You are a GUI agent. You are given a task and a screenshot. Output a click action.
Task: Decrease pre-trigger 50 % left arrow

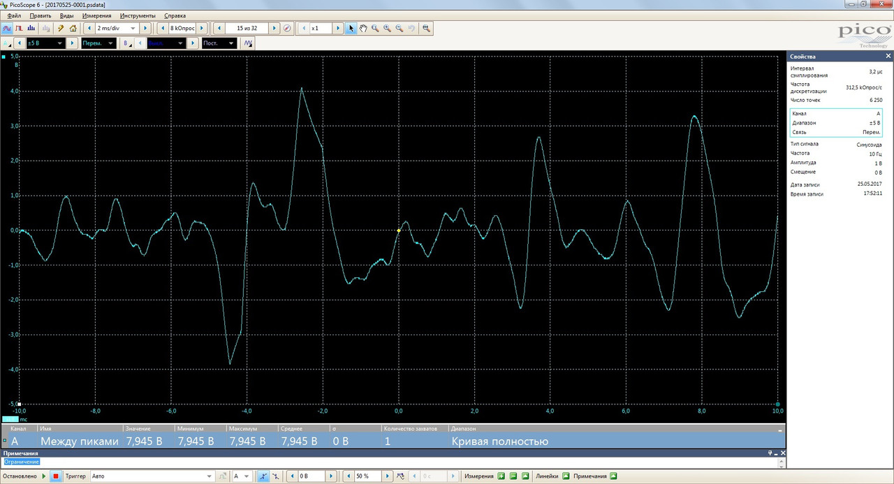pyautogui.click(x=349, y=476)
